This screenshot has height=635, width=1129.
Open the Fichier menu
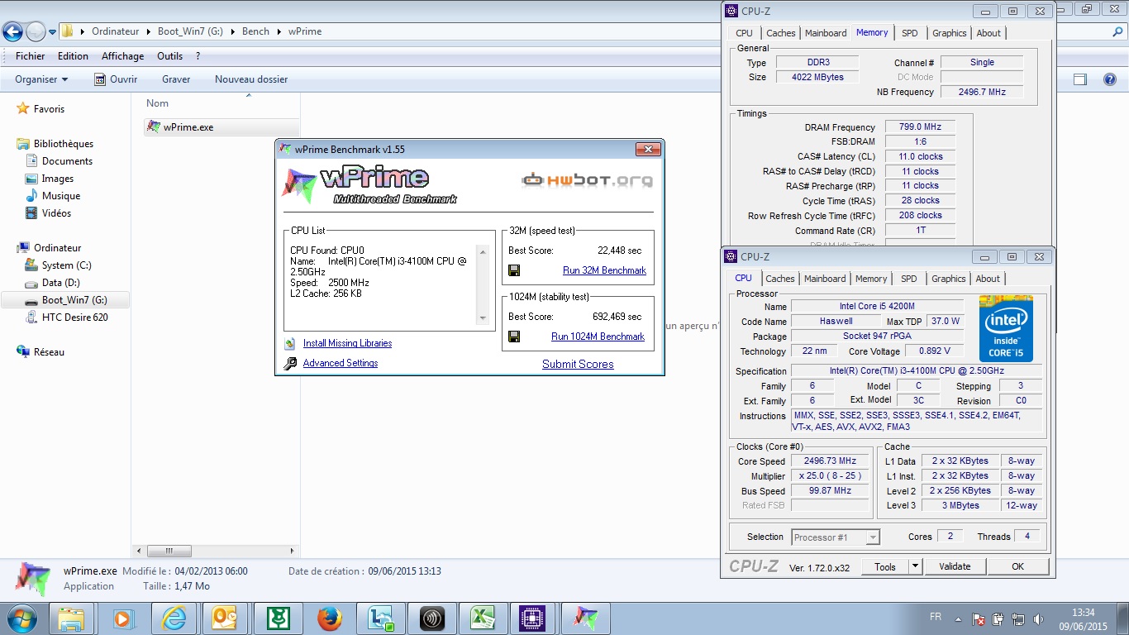[x=31, y=56]
